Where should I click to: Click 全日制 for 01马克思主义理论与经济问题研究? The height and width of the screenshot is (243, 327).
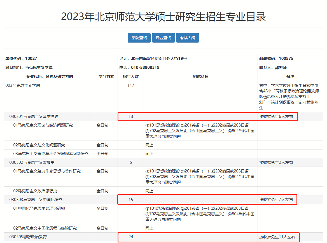tap(102, 125)
